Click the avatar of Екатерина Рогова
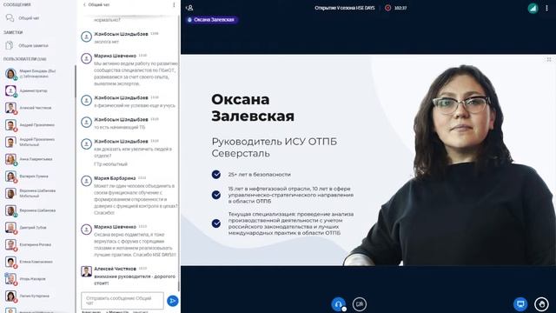The width and height of the screenshot is (556, 313). click(10, 244)
